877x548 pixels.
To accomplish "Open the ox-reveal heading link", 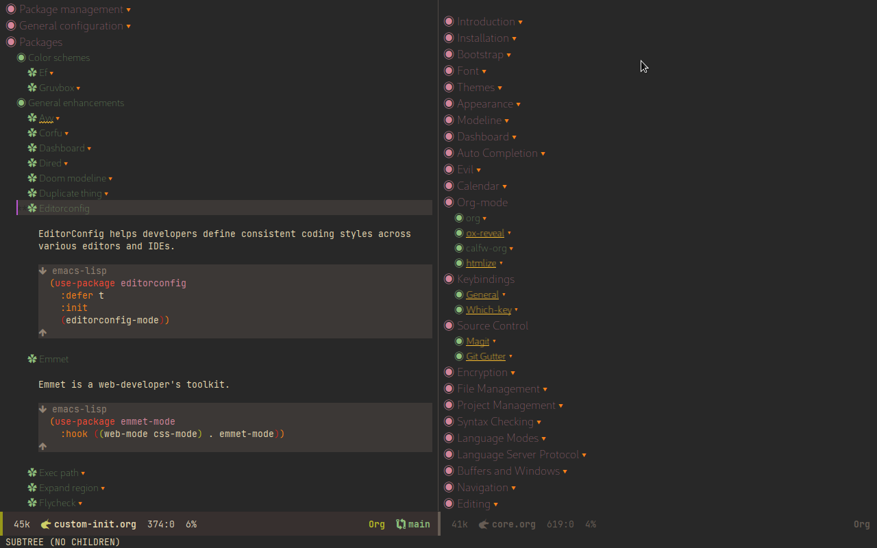I will pyautogui.click(x=485, y=233).
